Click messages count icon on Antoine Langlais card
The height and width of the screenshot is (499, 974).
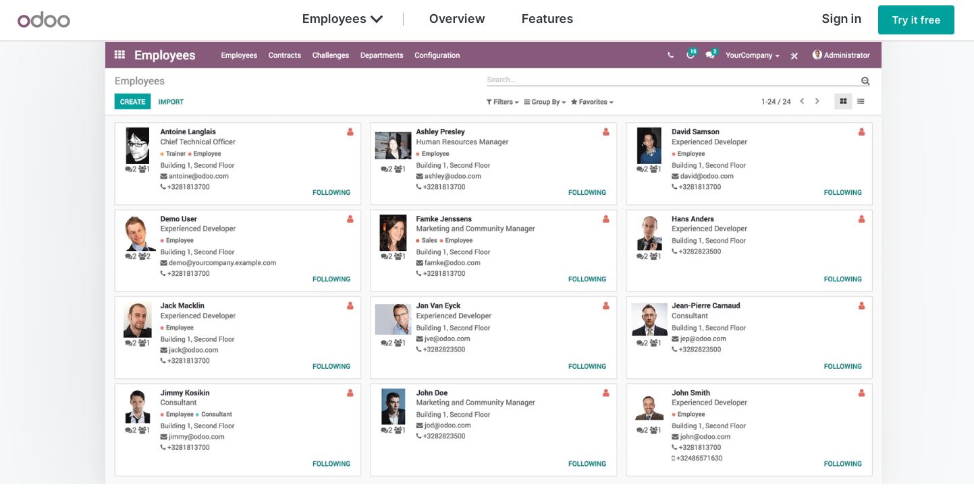pos(130,169)
